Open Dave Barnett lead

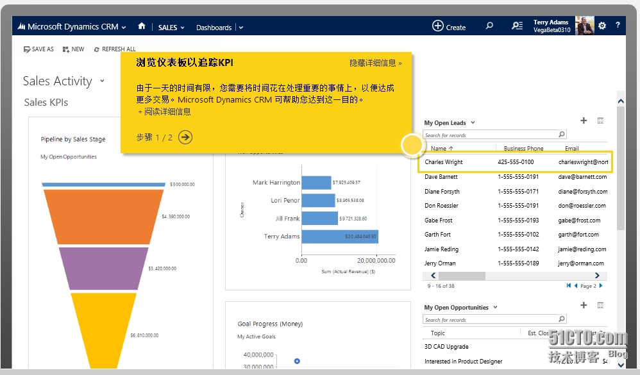441,177
